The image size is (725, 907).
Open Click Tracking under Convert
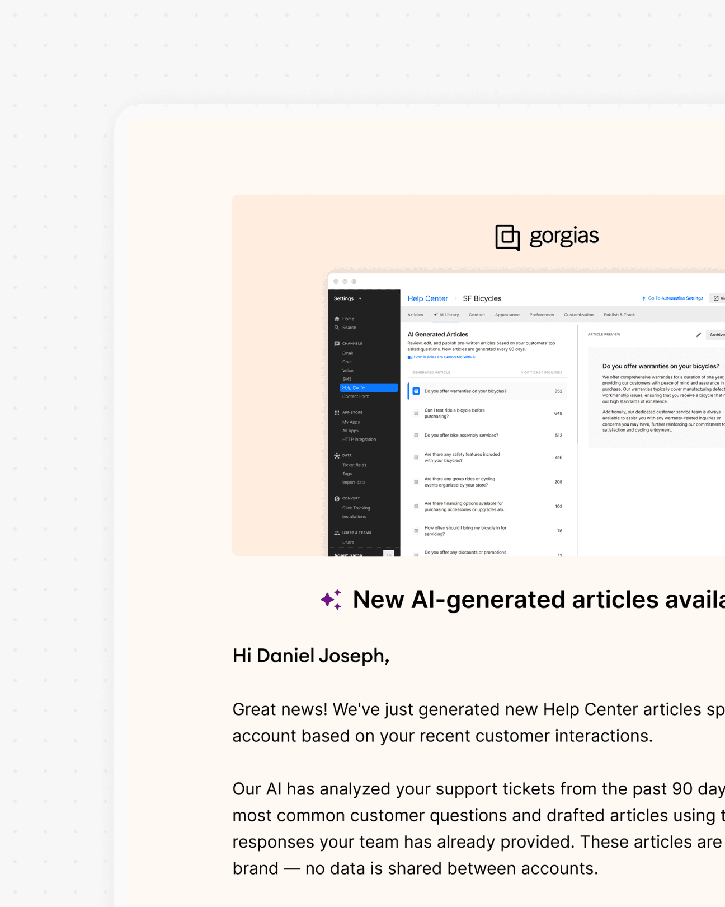[x=356, y=508]
